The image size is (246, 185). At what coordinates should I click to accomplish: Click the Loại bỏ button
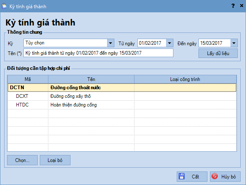pyautogui.click(x=55, y=160)
